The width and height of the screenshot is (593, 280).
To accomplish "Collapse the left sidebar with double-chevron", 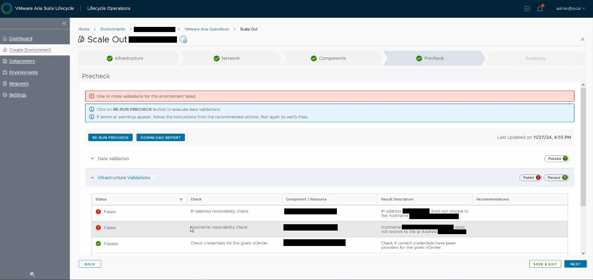I will 64,23.
